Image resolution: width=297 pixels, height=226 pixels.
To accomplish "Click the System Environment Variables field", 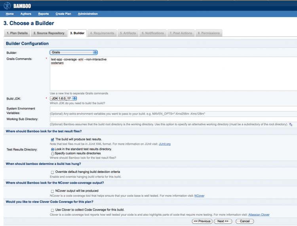I will 173,109.
